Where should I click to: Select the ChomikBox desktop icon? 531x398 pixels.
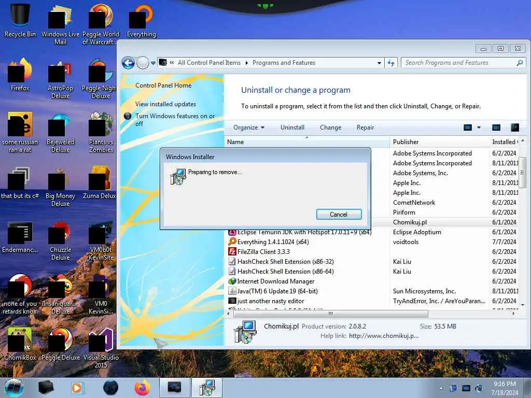pos(20,343)
